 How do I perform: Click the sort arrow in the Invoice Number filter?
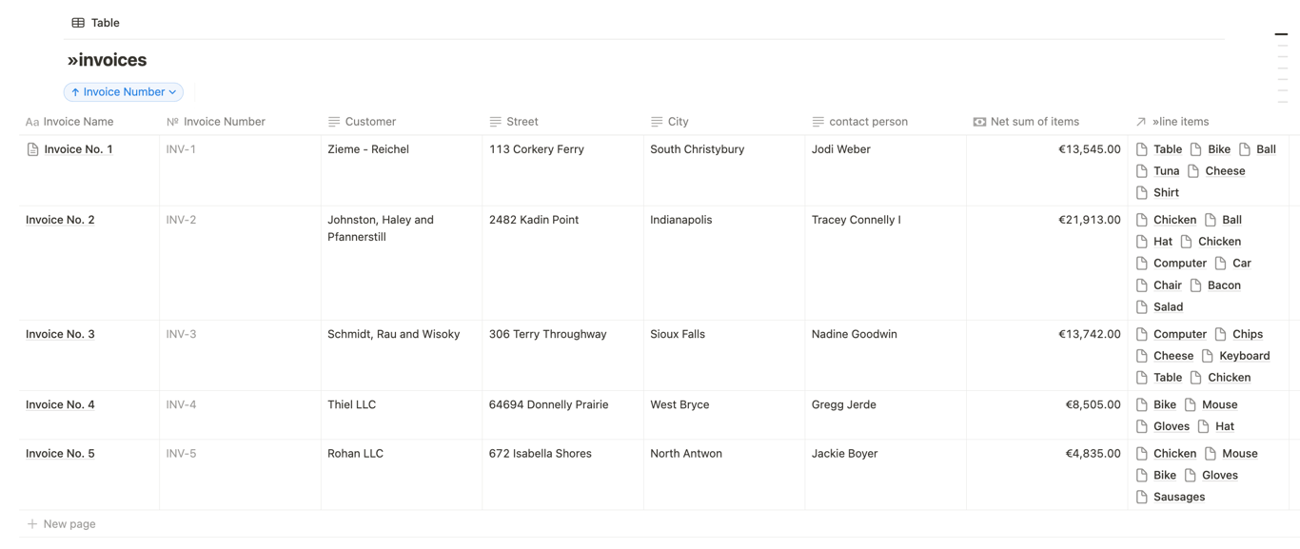click(x=75, y=92)
